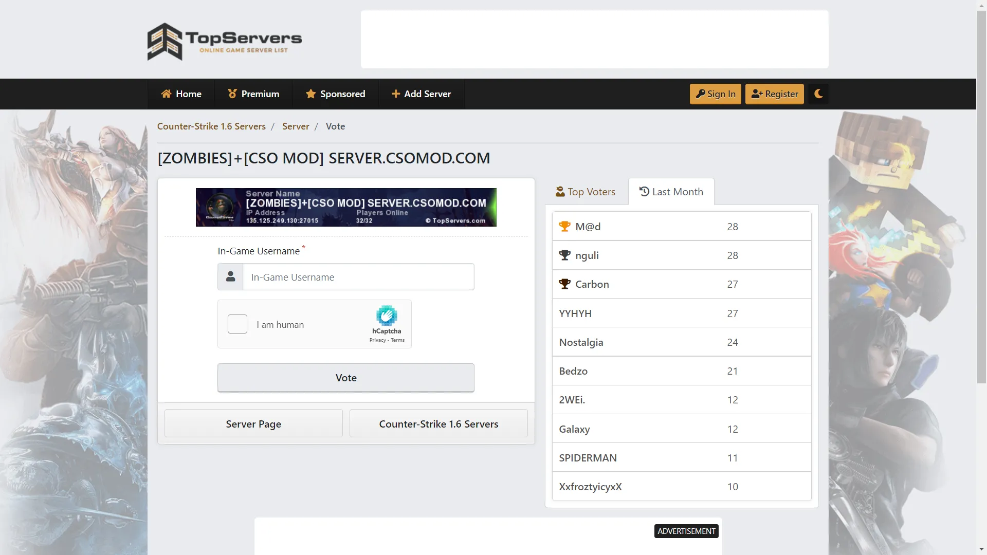Open Counter-Strike 1.6 Servers button below form
Screen dimensions: 987x555
coord(438,424)
